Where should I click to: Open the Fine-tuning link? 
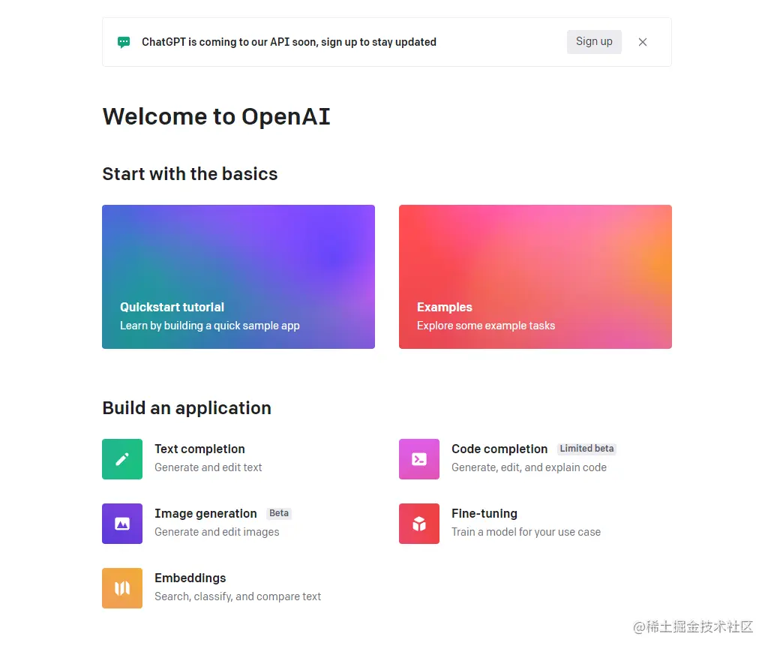pyautogui.click(x=484, y=513)
